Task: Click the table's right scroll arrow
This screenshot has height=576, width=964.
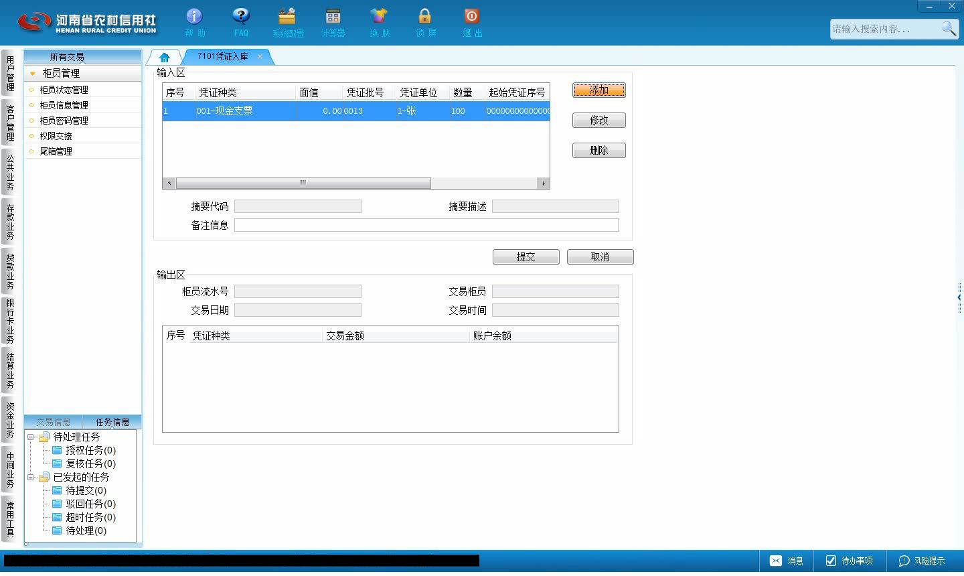Action: [543, 183]
